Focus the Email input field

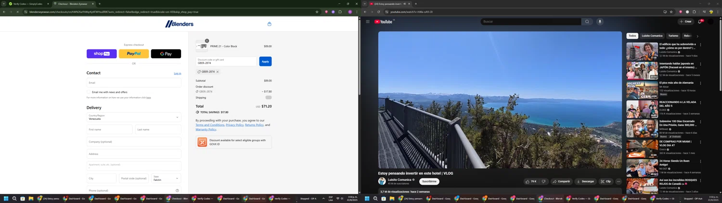pos(134,83)
